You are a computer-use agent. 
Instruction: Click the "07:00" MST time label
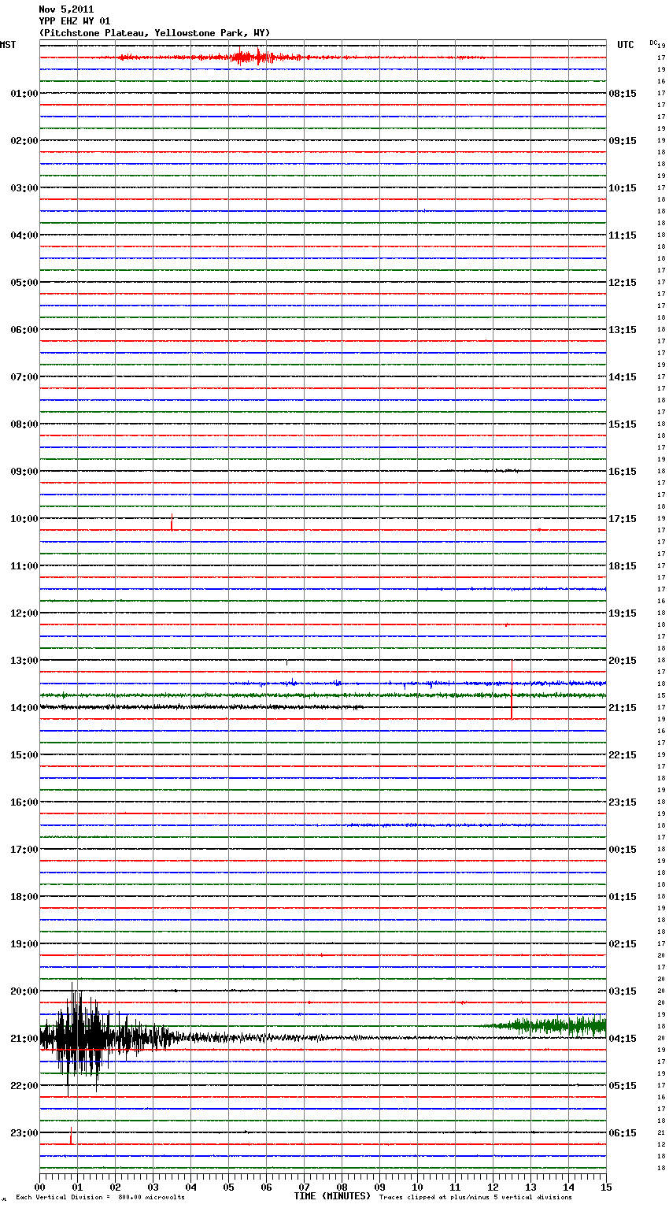click(x=24, y=377)
